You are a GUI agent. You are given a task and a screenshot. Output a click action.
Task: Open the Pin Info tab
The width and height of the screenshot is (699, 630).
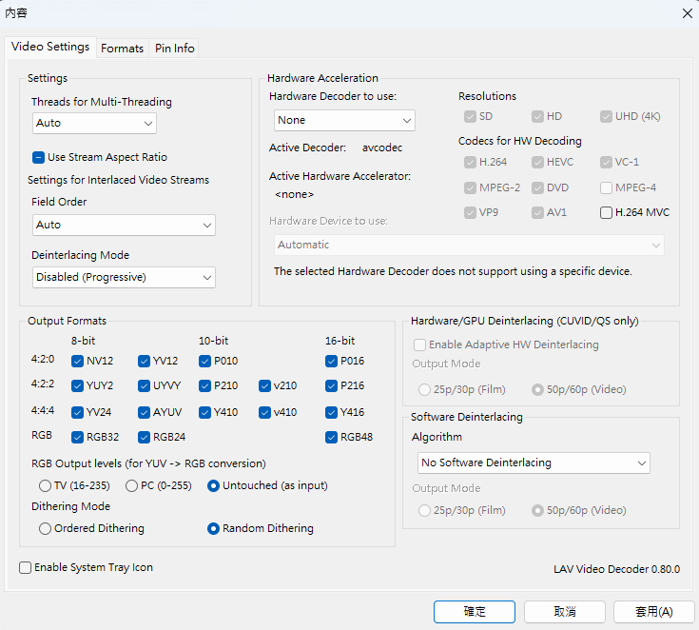pos(175,49)
